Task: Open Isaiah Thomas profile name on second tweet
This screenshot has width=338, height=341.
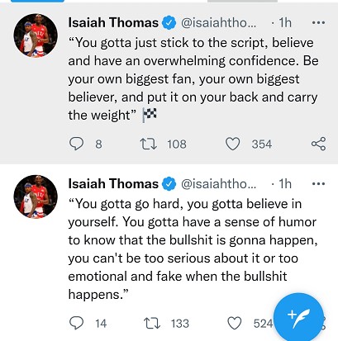Action: [x=113, y=183]
